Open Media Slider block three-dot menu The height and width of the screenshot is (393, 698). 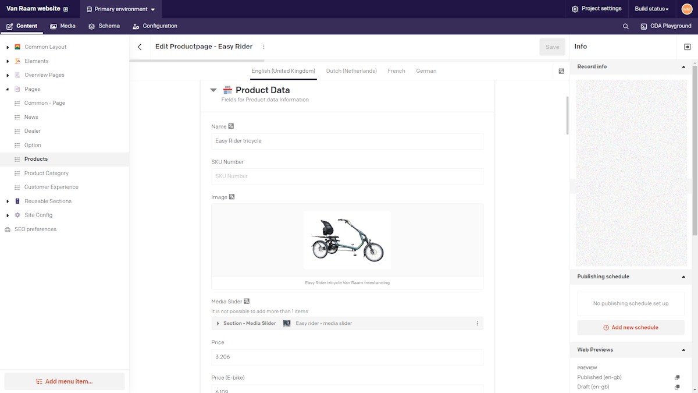pos(478,323)
